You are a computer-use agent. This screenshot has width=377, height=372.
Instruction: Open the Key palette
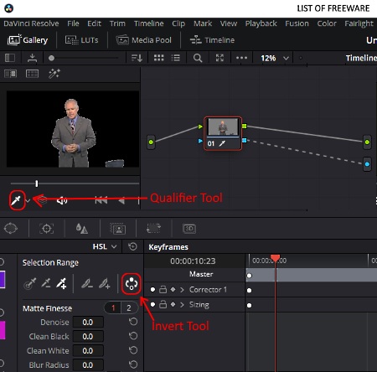pos(117,229)
